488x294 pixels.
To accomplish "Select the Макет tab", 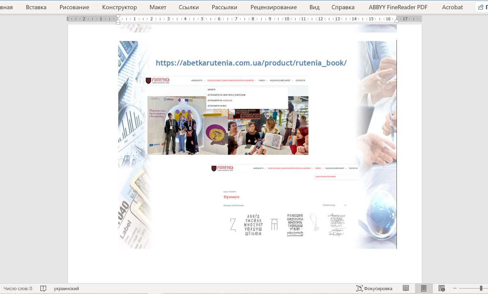I will tap(158, 7).
